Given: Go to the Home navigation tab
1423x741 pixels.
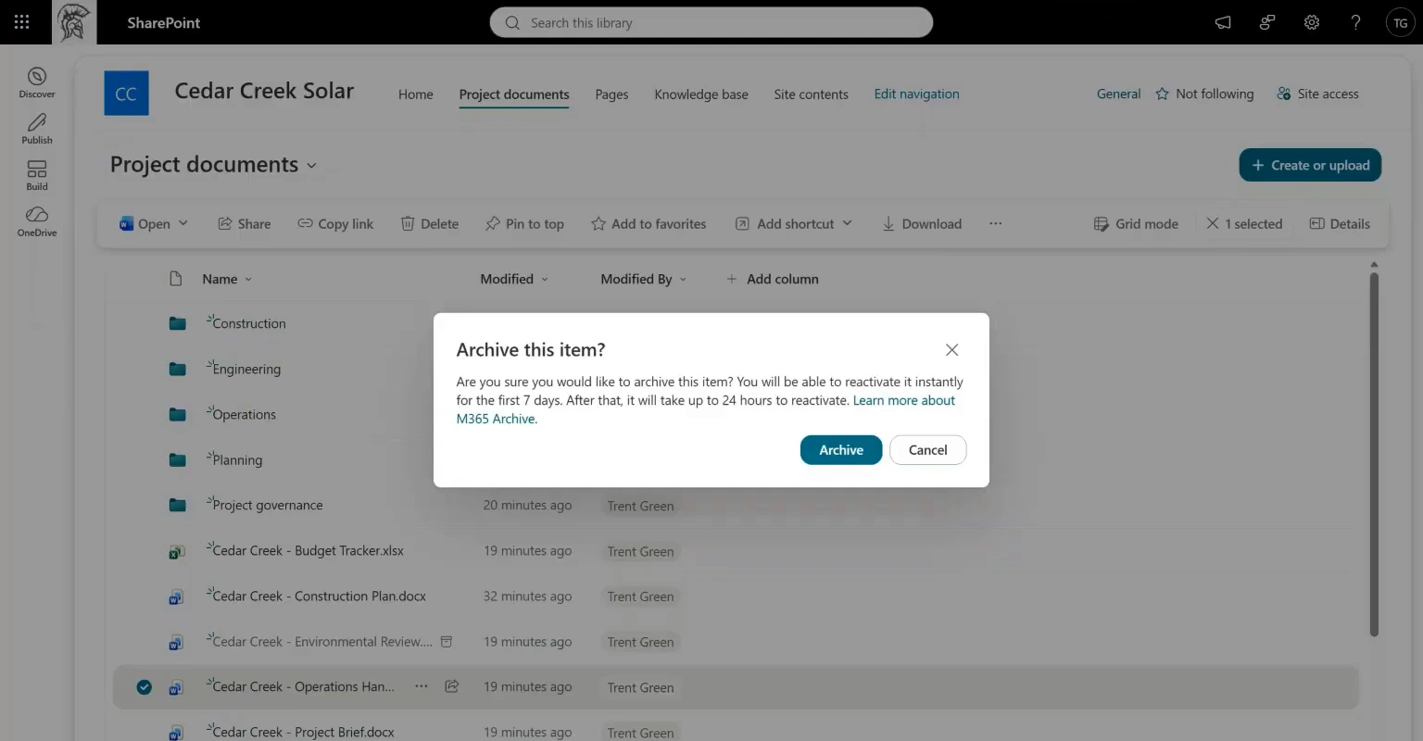Looking at the screenshot, I should [x=416, y=94].
